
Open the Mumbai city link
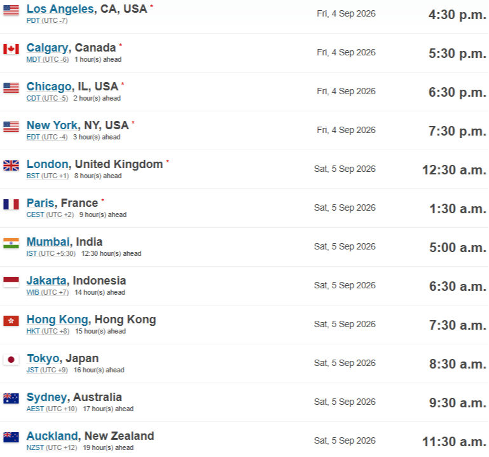tap(48, 242)
